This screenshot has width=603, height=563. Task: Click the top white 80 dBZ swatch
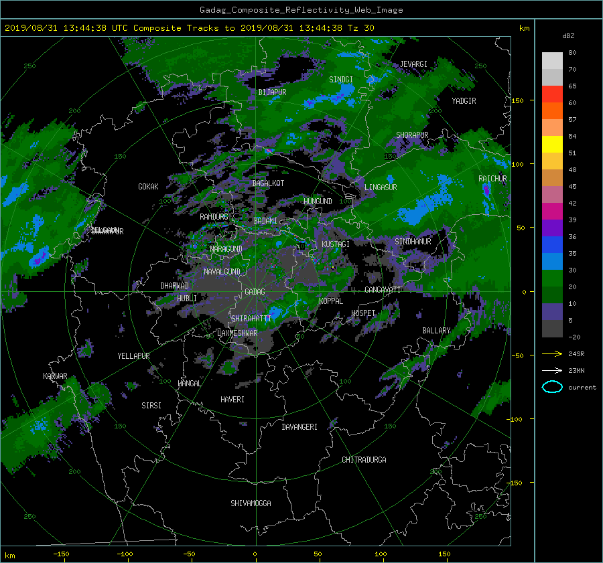tap(552, 61)
